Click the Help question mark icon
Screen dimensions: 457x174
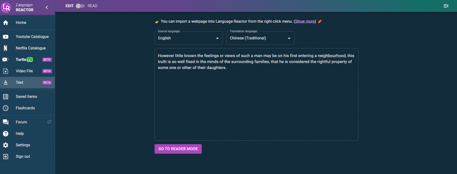5,134
